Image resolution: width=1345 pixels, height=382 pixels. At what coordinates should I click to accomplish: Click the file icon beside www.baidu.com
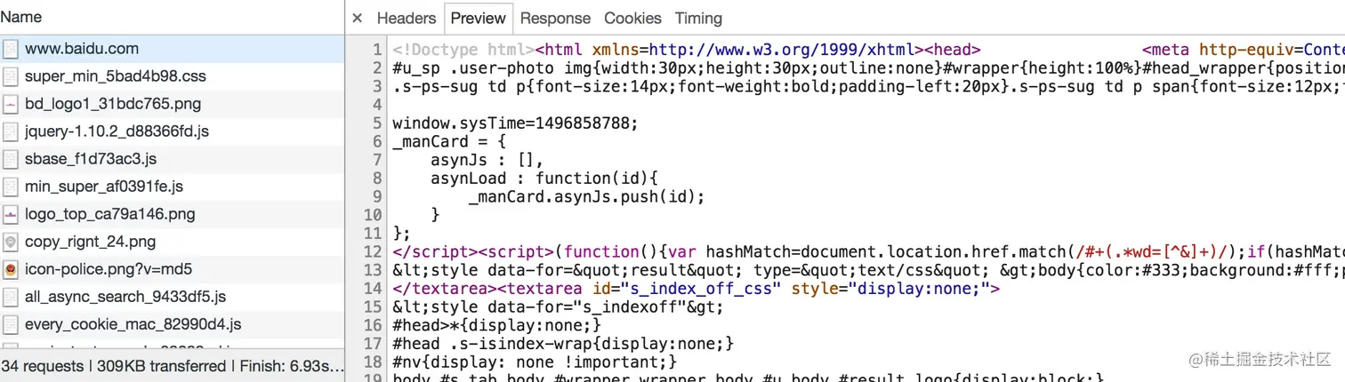[x=11, y=49]
